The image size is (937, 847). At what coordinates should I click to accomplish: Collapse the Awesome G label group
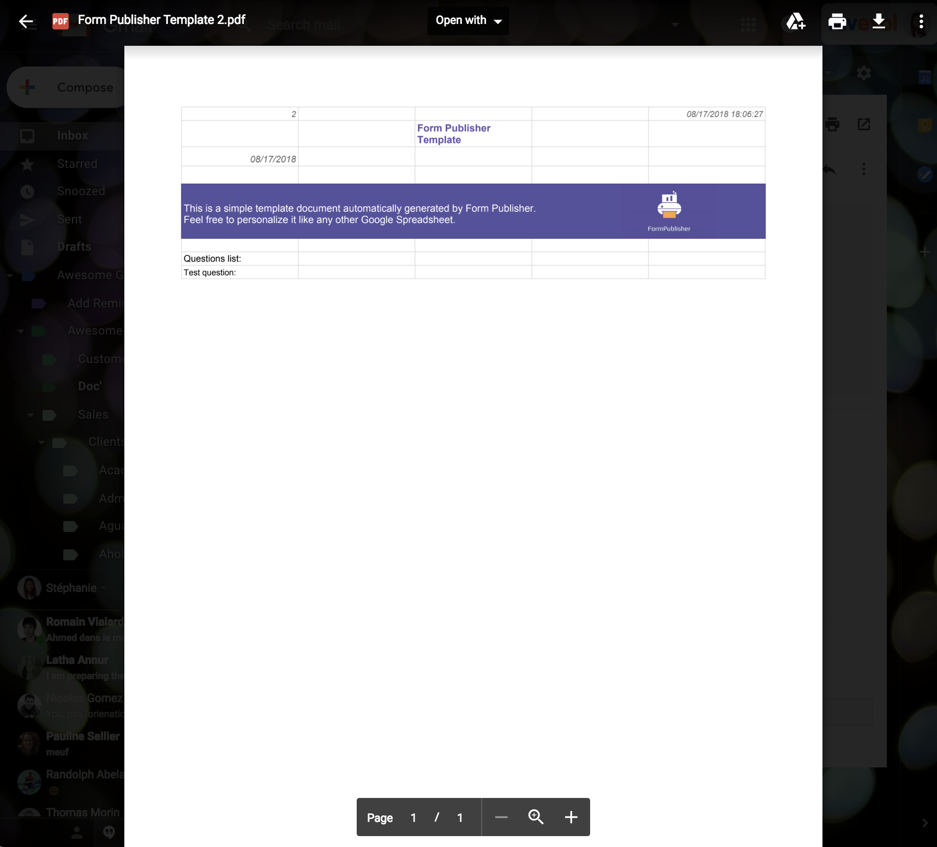[x=10, y=276]
